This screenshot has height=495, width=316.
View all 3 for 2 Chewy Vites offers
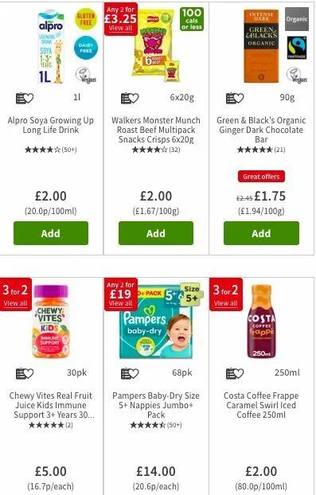point(15,303)
